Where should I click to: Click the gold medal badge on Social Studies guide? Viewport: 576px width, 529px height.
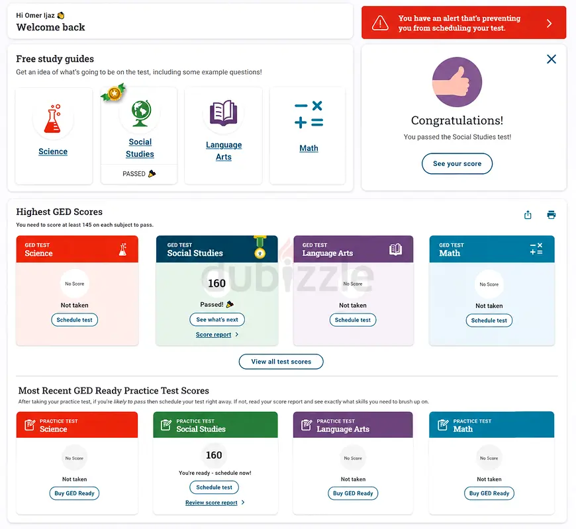coord(114,93)
